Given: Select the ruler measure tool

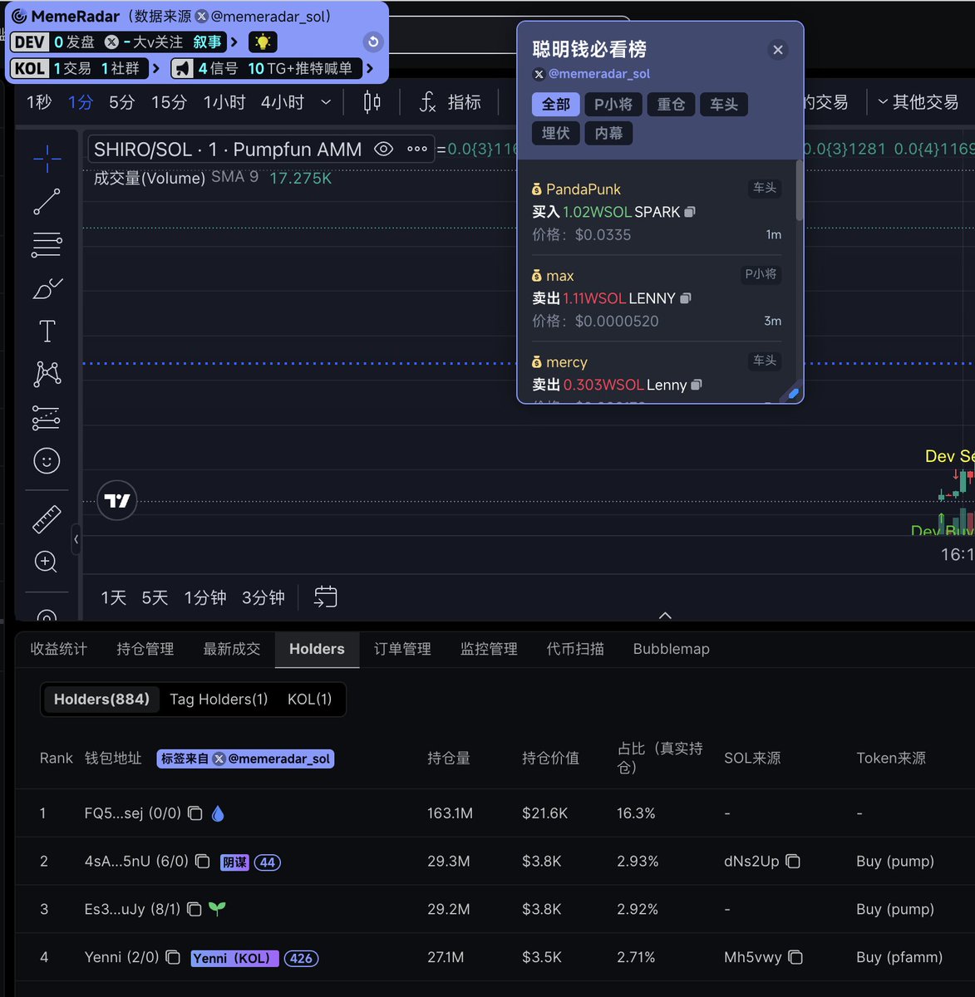Looking at the screenshot, I should (x=47, y=519).
